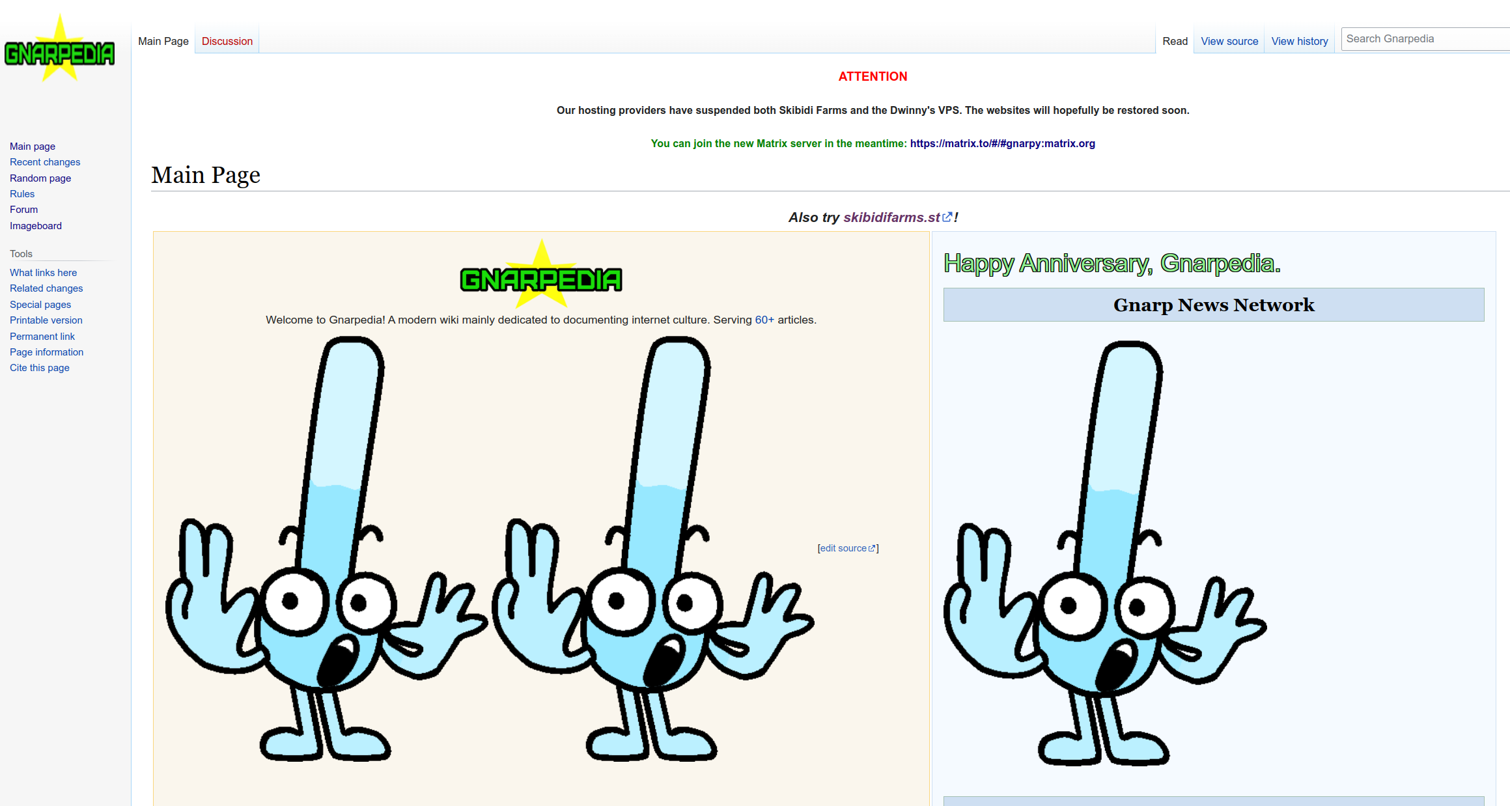Open the Permanent link
The width and height of the screenshot is (1510, 806).
pos(42,337)
